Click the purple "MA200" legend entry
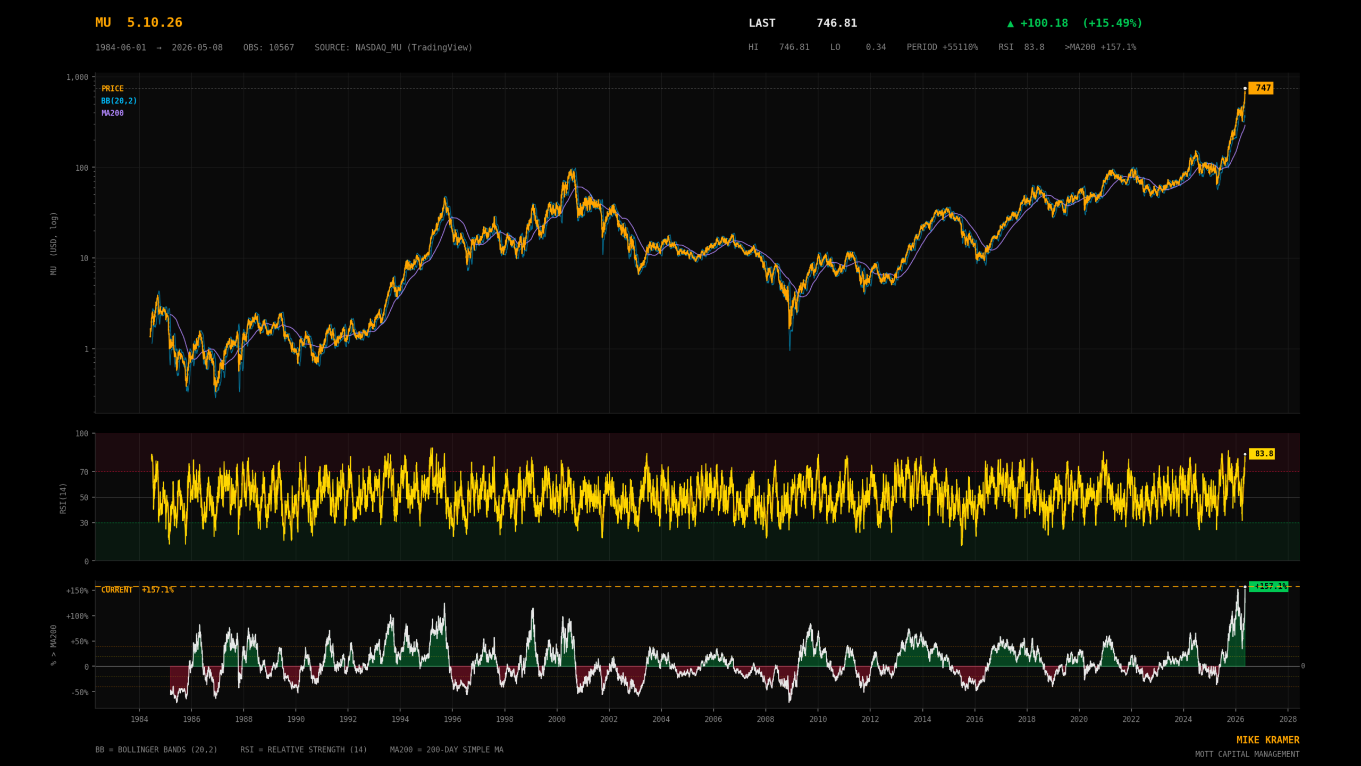The image size is (1361, 766). coord(113,113)
